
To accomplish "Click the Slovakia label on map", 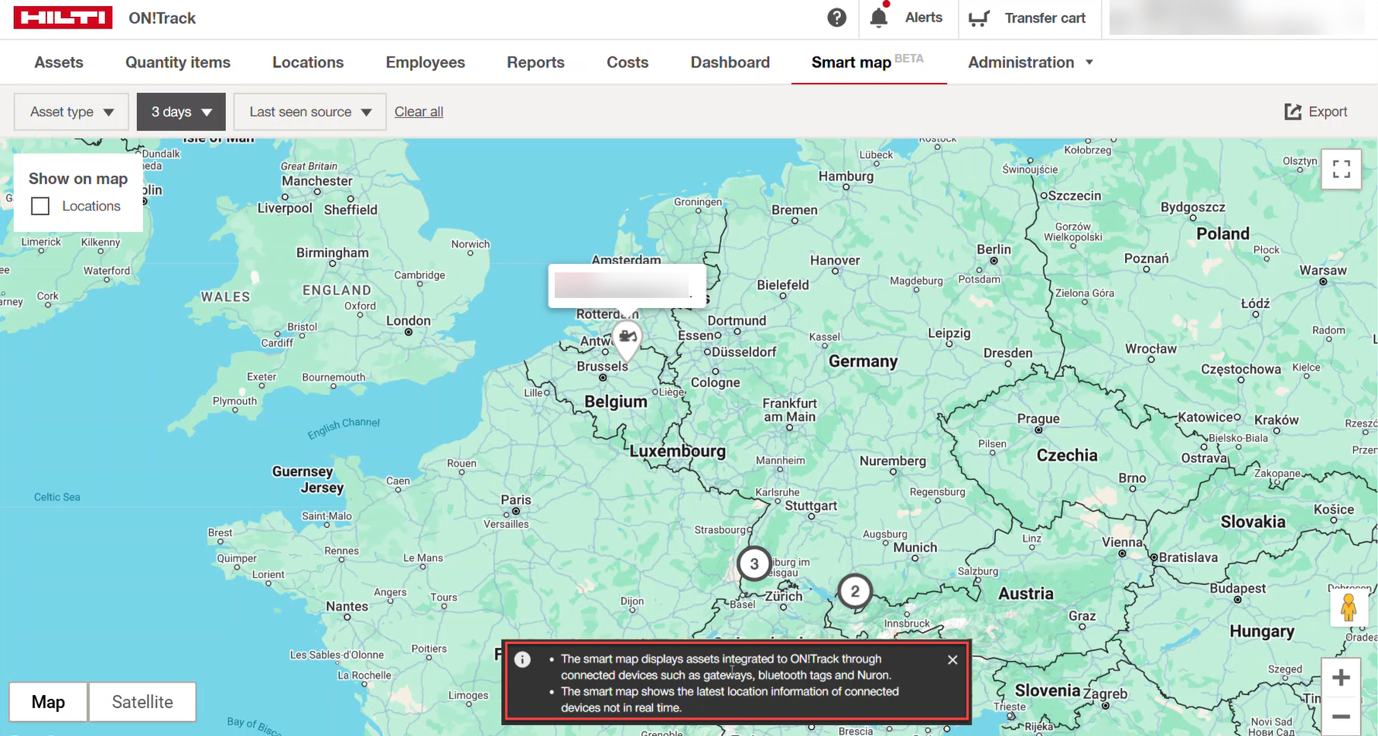I will tap(1253, 522).
